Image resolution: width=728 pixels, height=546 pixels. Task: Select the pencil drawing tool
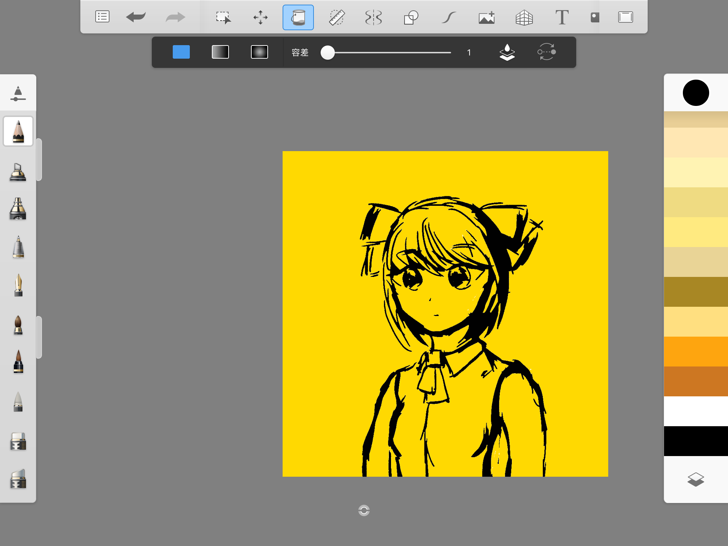tap(18, 131)
